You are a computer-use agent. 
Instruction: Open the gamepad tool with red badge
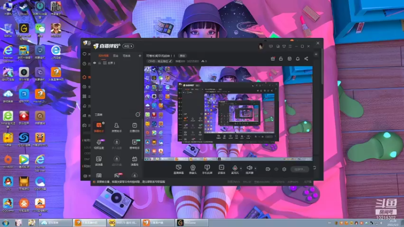(117, 175)
